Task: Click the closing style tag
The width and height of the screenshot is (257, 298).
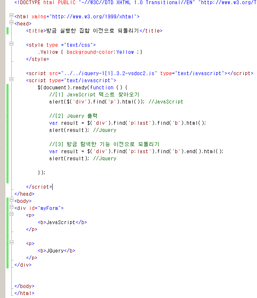Action: pyautogui.click(x=38, y=59)
